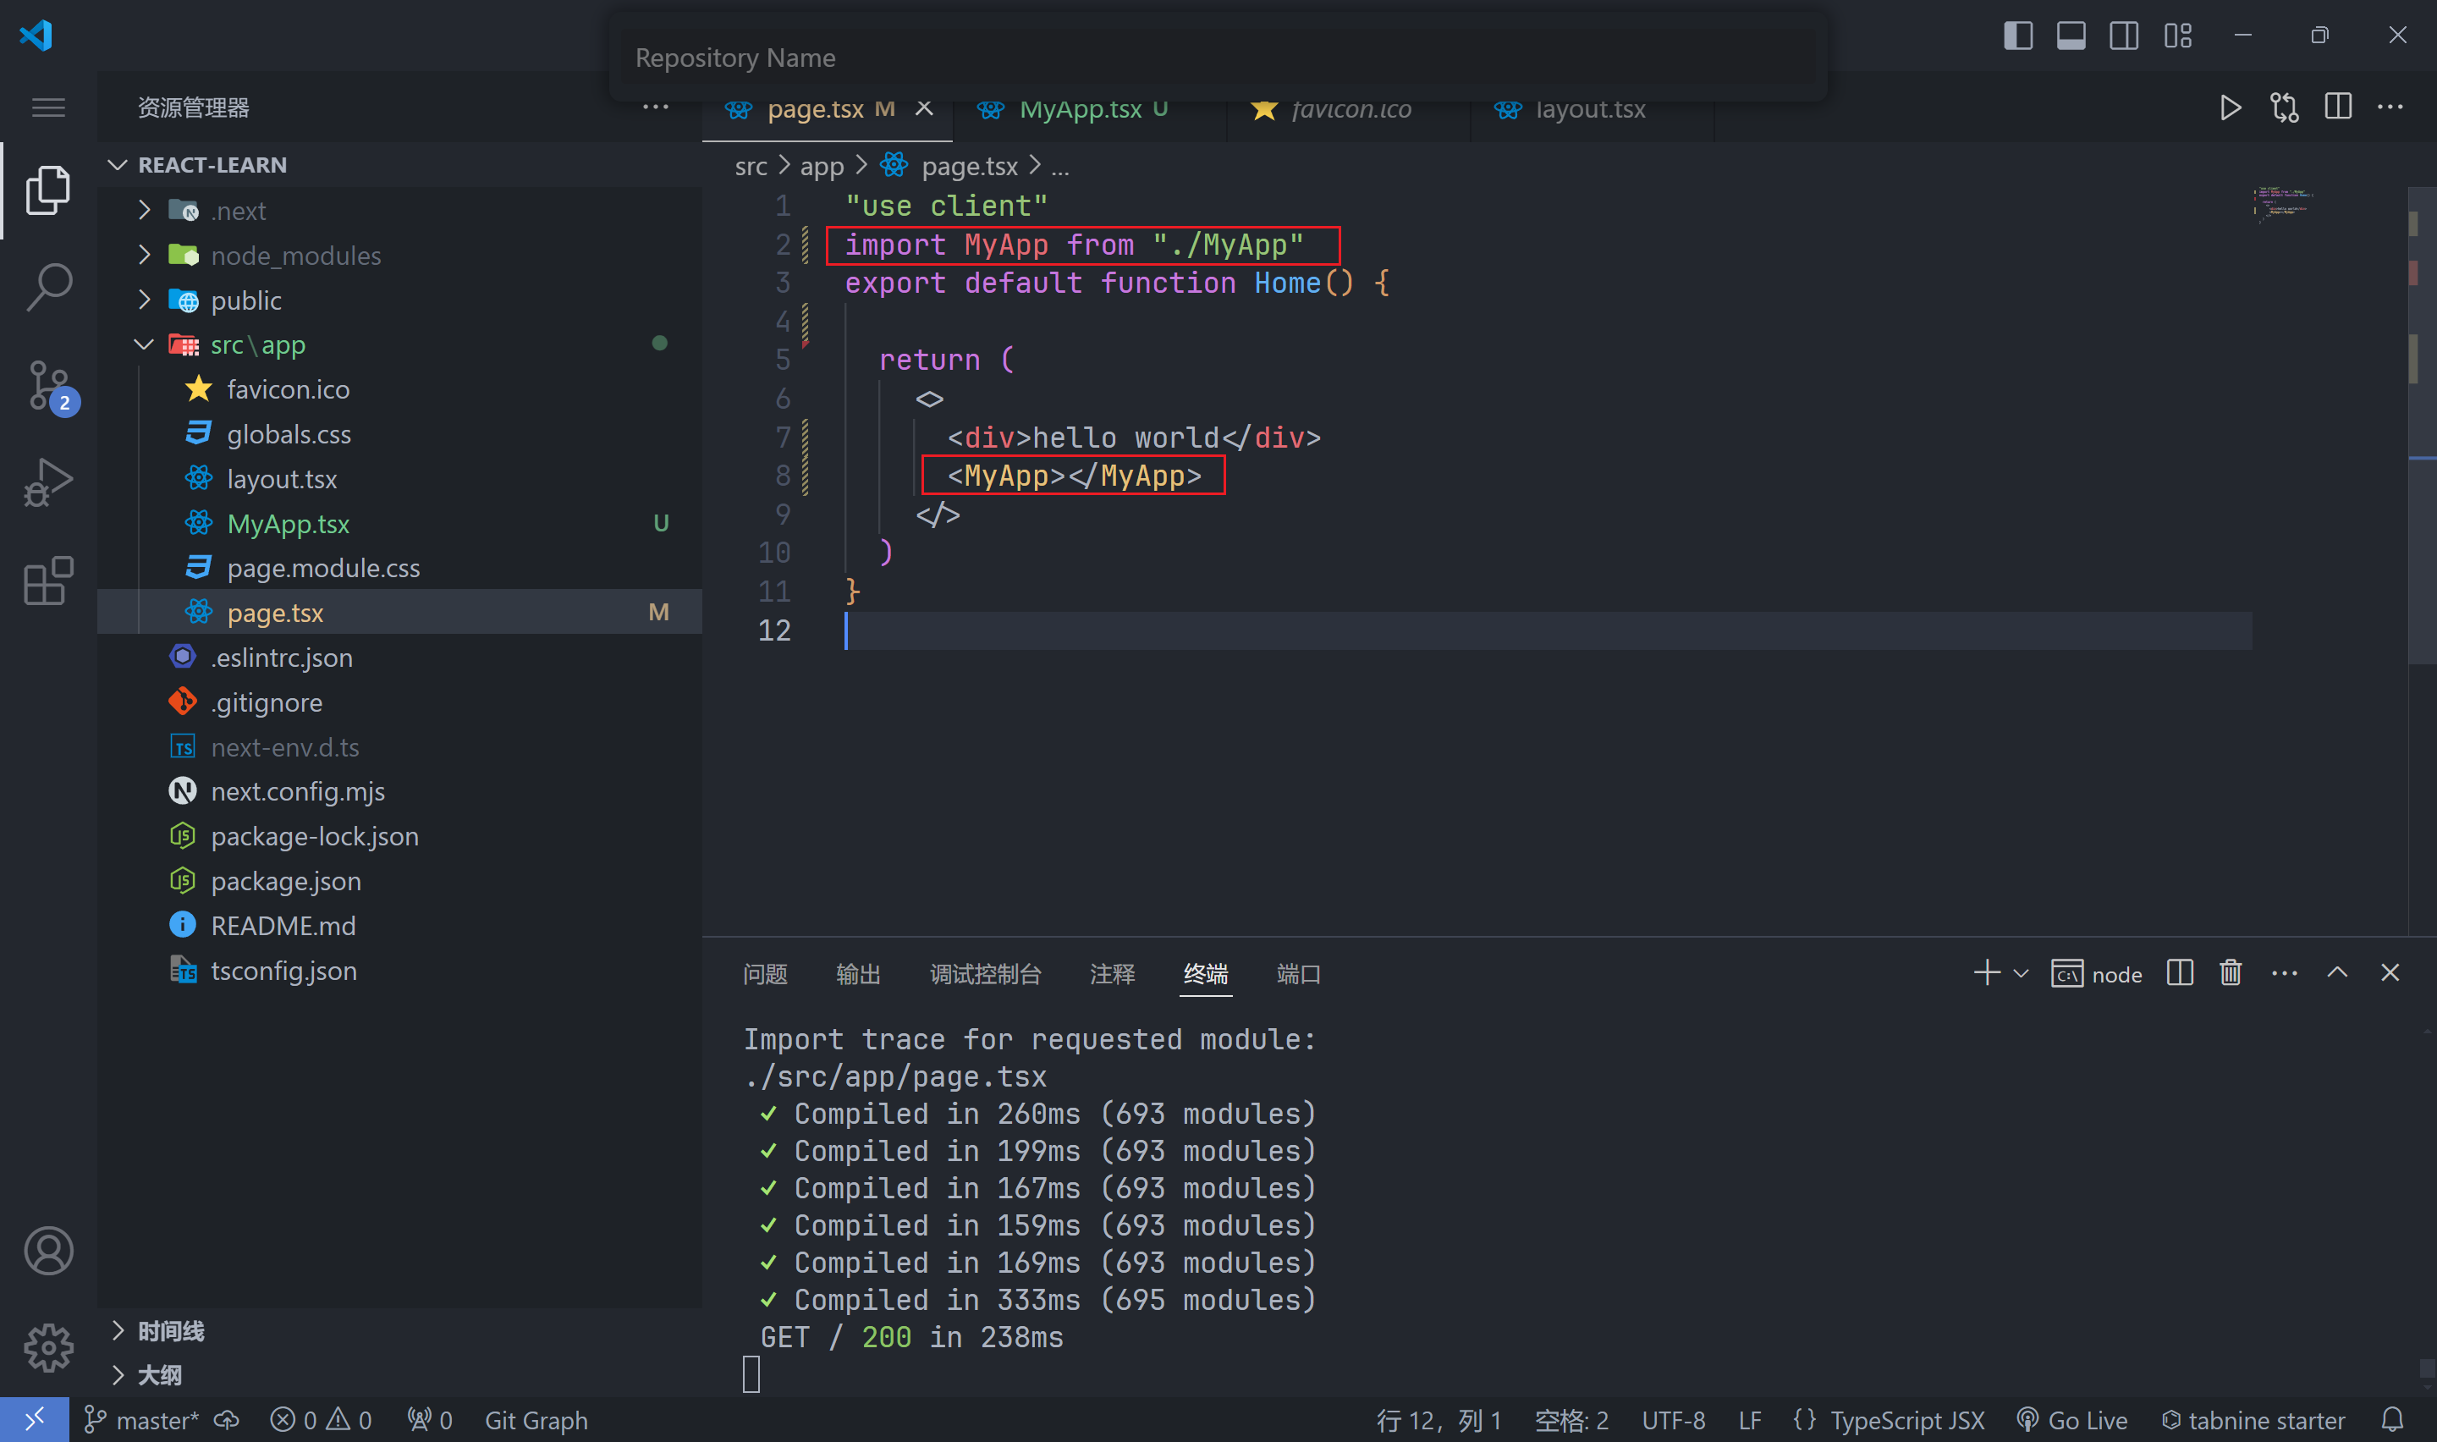Switch to the 问题 panel tab
The image size is (2437, 1442).
tap(764, 974)
